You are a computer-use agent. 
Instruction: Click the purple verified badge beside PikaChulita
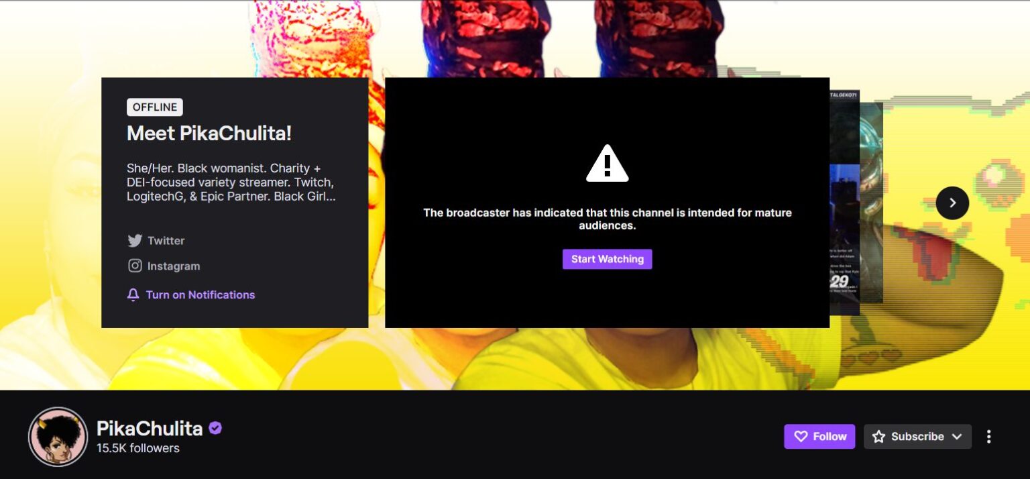215,428
